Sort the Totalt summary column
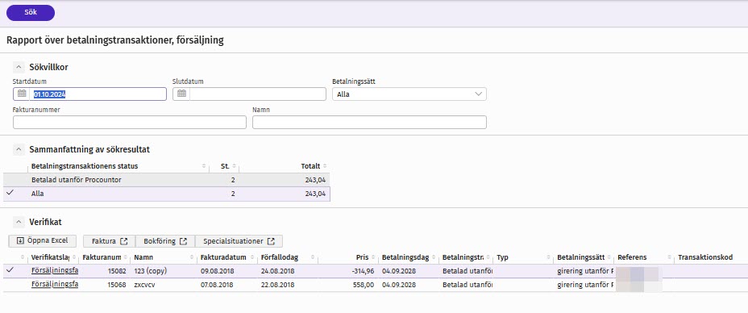 [325, 166]
